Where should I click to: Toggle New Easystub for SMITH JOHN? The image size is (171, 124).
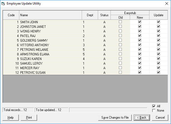point(140,22)
